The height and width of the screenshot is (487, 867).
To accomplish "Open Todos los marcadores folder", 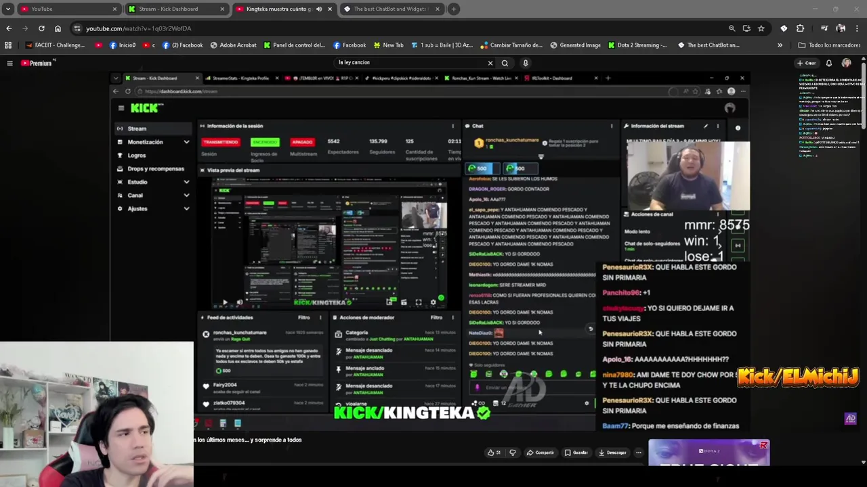I will (829, 45).
